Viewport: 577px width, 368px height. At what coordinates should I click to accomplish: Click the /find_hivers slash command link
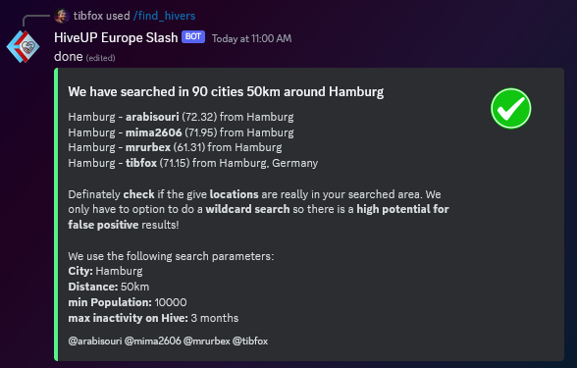pos(164,16)
